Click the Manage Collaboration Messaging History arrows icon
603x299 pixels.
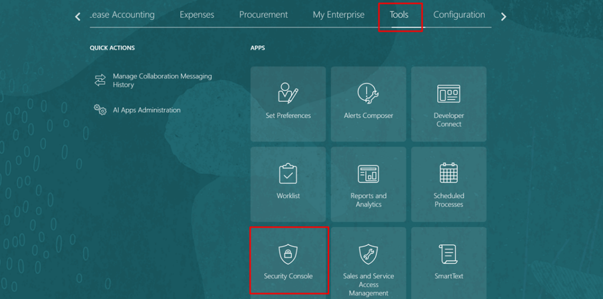pyautogui.click(x=100, y=80)
